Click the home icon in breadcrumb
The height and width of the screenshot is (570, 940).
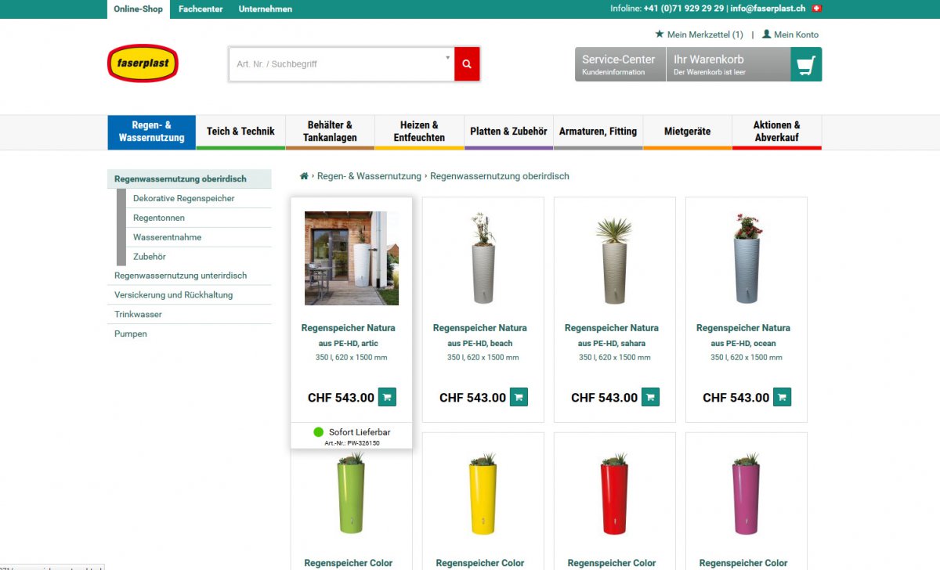(304, 176)
